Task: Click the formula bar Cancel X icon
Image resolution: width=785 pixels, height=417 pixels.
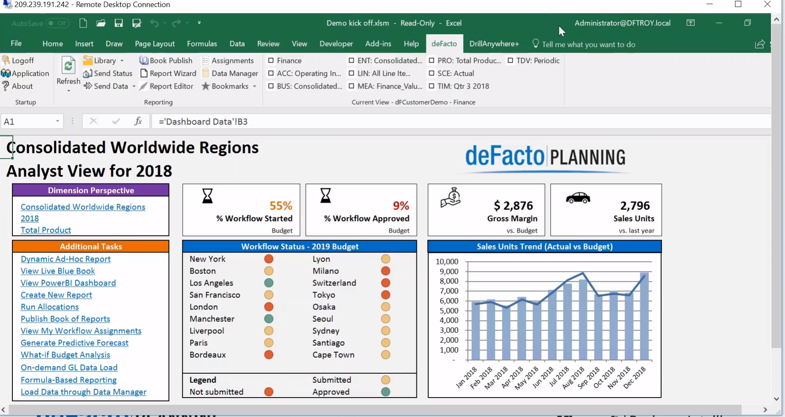Action: point(94,121)
